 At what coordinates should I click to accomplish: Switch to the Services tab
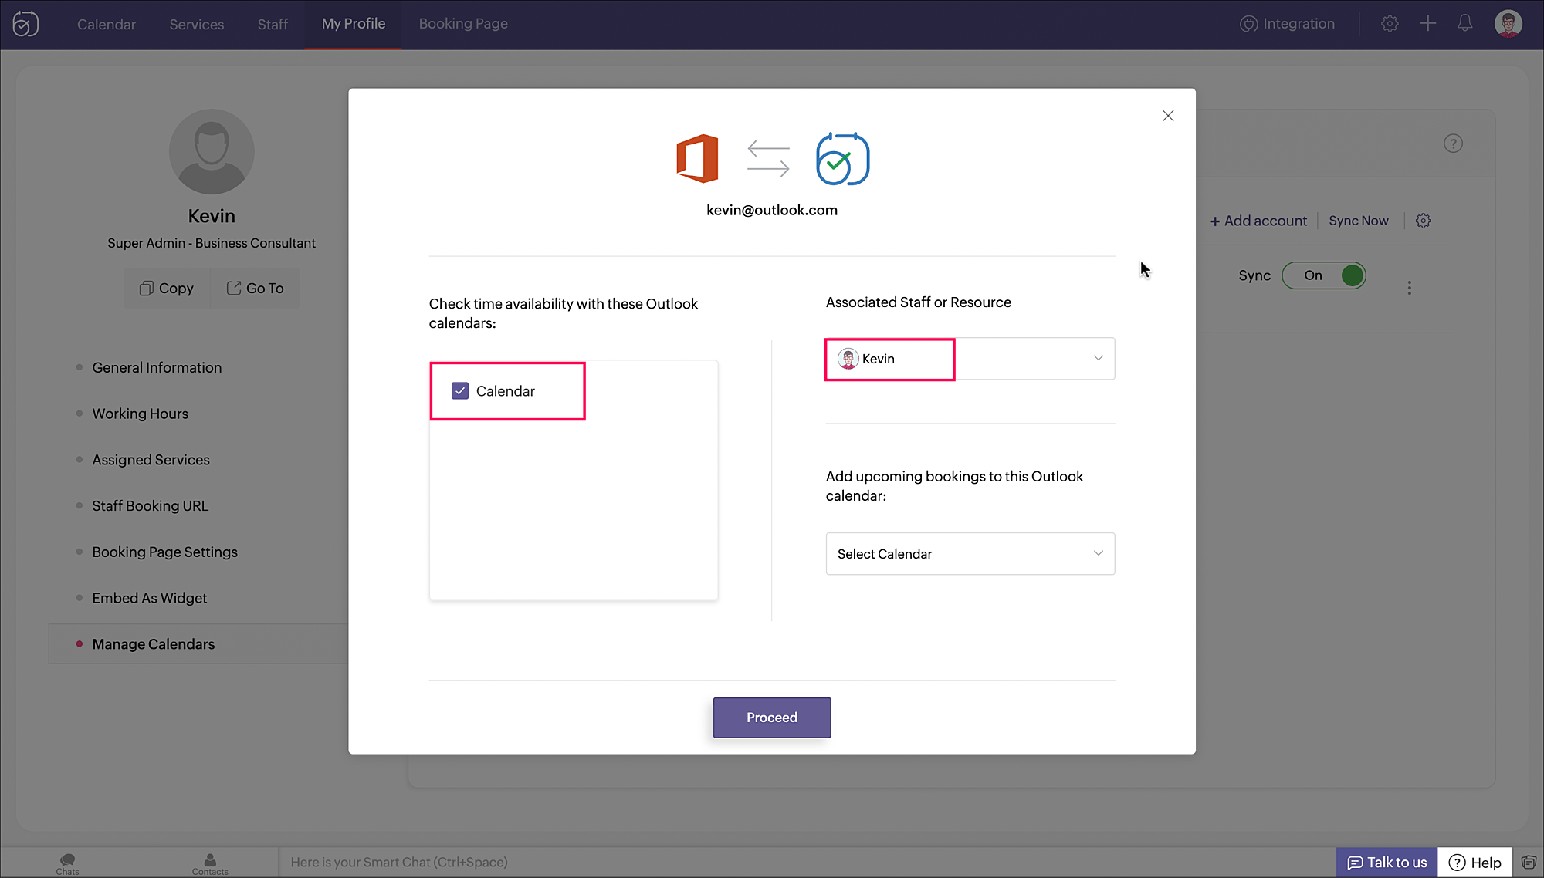(196, 25)
